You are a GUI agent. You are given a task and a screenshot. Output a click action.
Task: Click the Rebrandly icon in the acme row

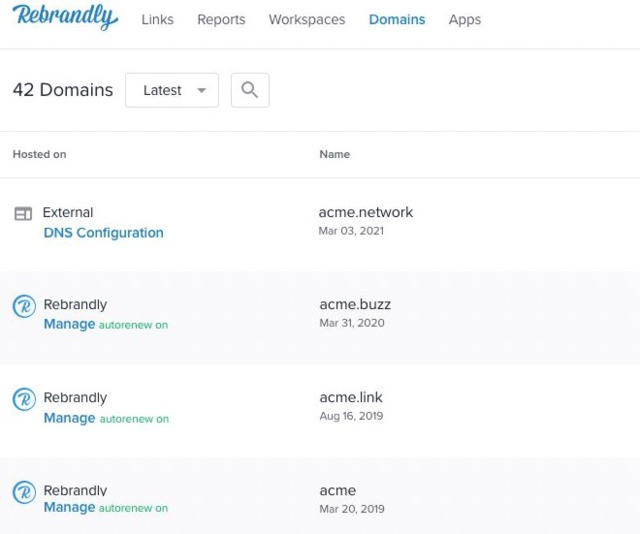coord(24,492)
